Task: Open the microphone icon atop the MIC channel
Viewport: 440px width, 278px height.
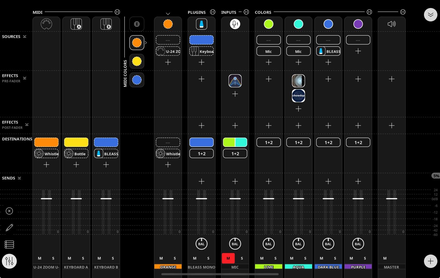Action: click(x=235, y=24)
